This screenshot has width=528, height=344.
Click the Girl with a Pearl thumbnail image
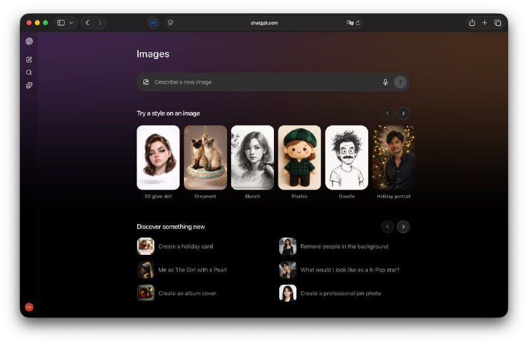pyautogui.click(x=146, y=270)
